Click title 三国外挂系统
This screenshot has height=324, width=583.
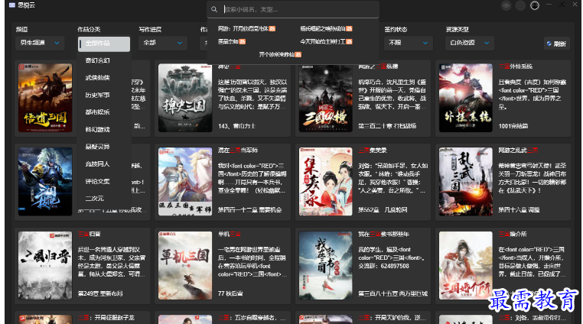(x=516, y=66)
